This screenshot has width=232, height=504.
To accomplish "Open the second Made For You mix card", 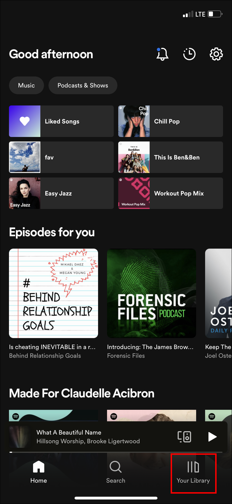I will click(x=152, y=415).
